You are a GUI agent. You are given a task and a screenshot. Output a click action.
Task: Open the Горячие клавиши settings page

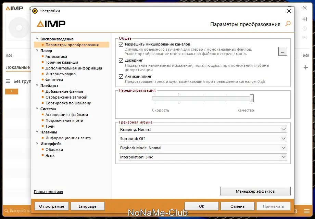tap(62, 62)
